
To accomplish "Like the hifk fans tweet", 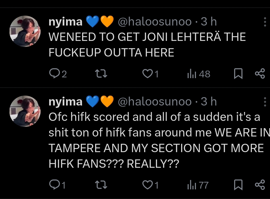I will point(147,185).
